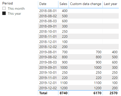The image size is (121, 96).
Task: Click the 2019-12-02 date cell
Action: click(x=48, y=88)
